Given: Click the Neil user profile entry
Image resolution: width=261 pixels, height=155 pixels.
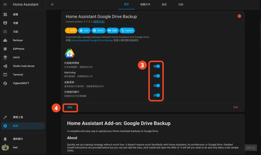Looking at the screenshot, I should (x=15, y=147).
